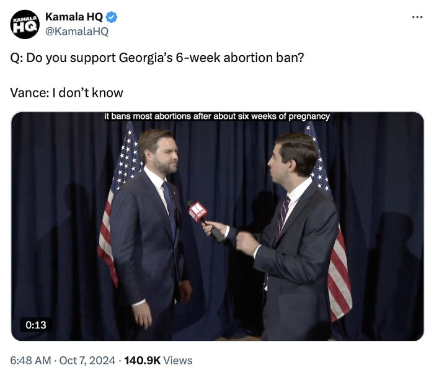Click the Kamala HQ profile avatar
This screenshot has height=373, width=434.
pos(25,24)
